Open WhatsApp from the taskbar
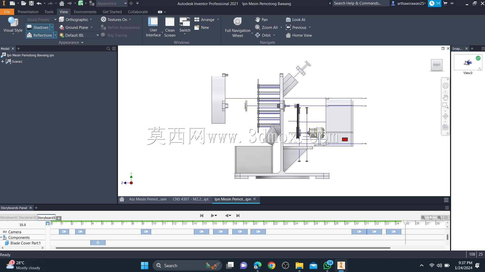The width and height of the screenshot is (485, 272). (x=327, y=265)
